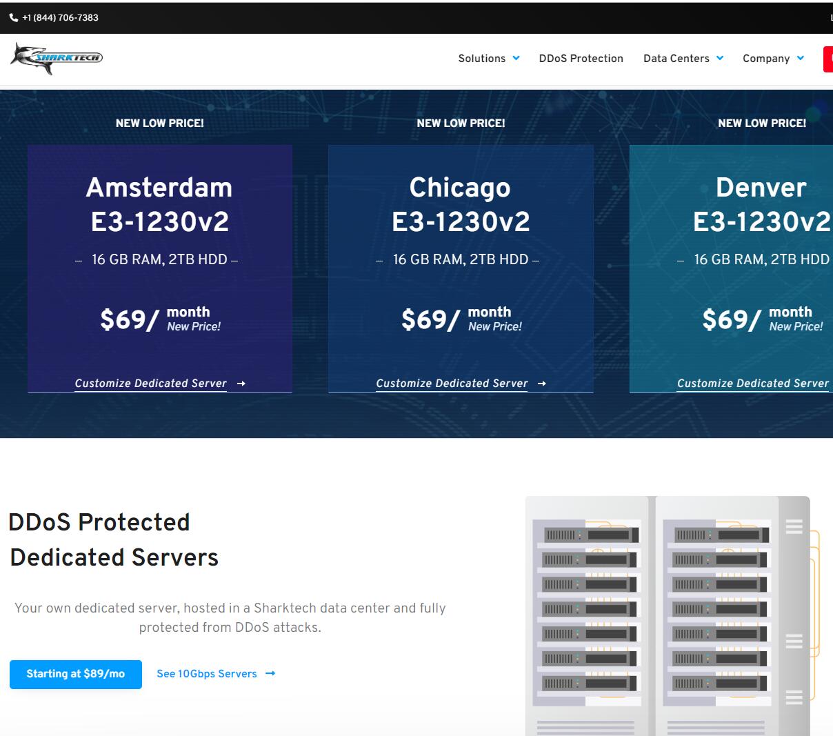The height and width of the screenshot is (736, 833).
Task: Click the phone icon in the top bar
Action: [14, 18]
